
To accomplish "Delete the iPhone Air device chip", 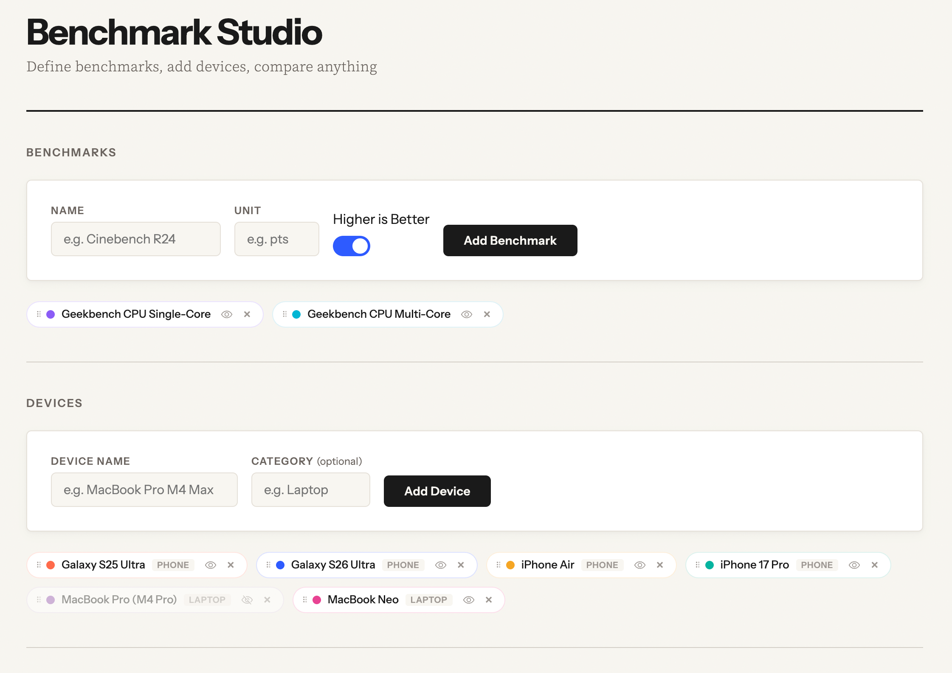I will (x=660, y=565).
